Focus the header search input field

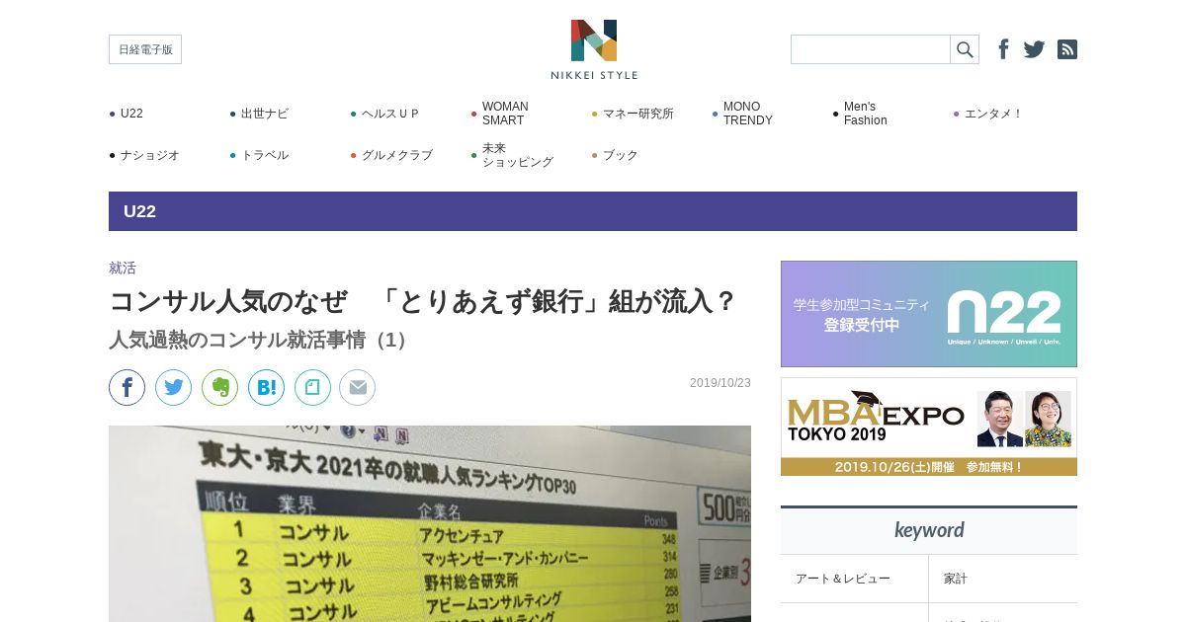871,49
